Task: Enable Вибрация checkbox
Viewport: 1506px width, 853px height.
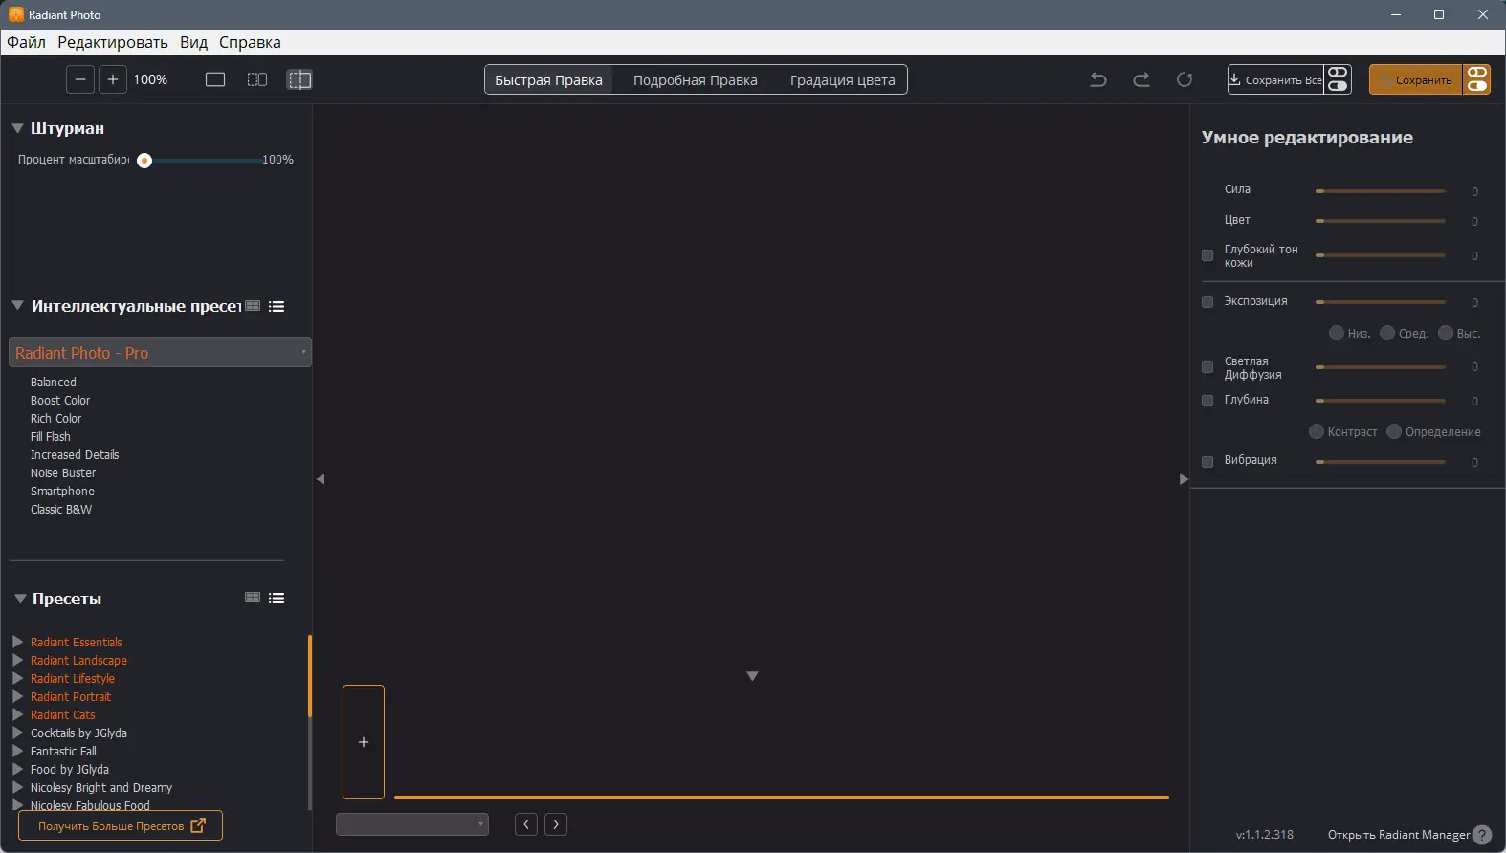Action: pos(1207,462)
